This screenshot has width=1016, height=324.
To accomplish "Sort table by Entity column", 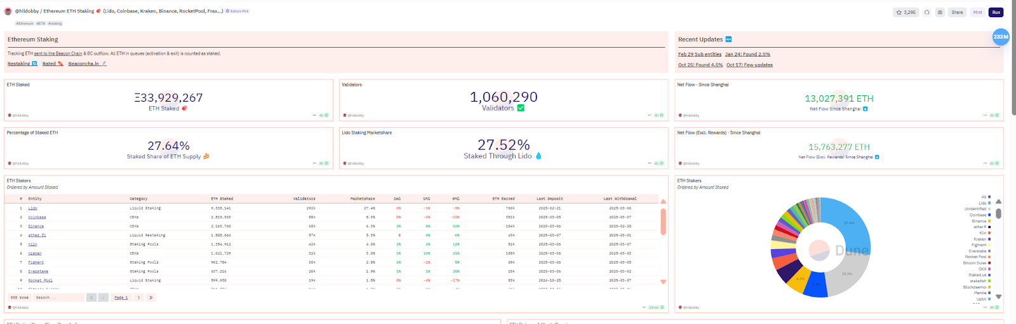I will pyautogui.click(x=35, y=199).
